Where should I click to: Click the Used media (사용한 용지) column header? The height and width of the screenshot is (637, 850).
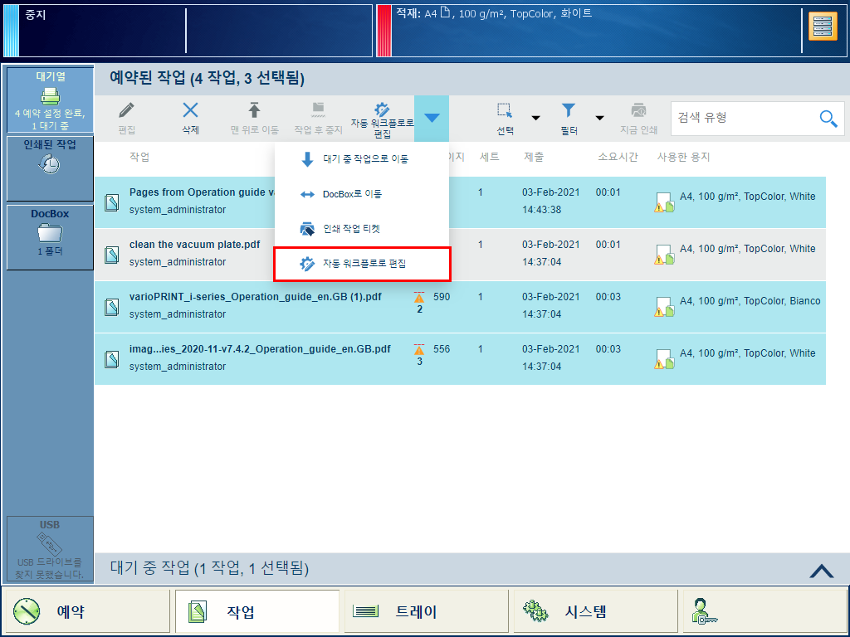tap(683, 157)
